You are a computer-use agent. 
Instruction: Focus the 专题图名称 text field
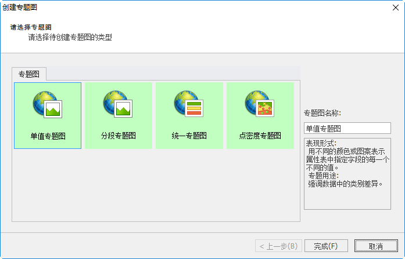(x=347, y=128)
